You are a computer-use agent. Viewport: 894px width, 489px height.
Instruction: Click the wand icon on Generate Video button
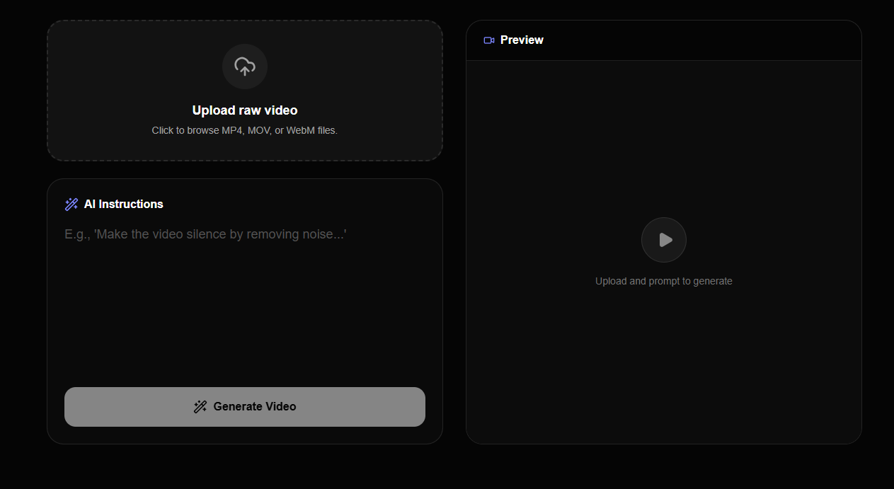(x=200, y=406)
